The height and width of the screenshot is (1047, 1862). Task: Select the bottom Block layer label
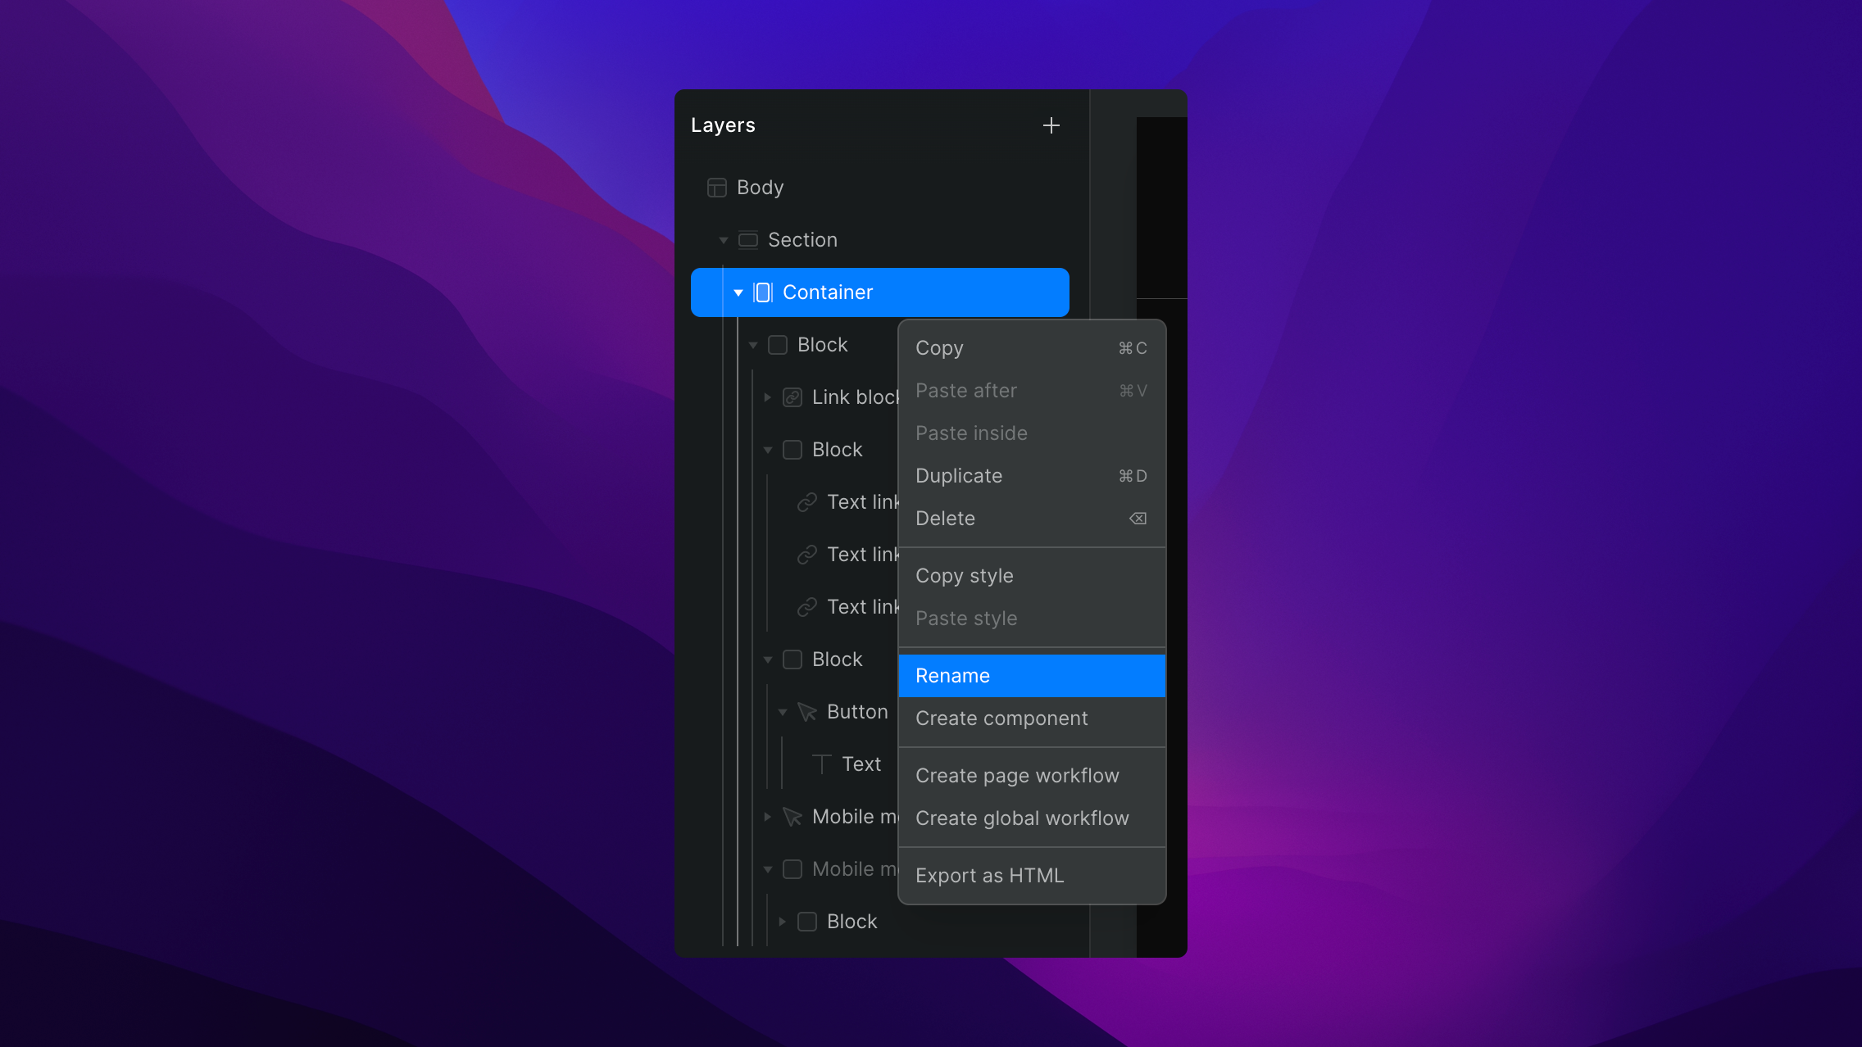click(852, 922)
